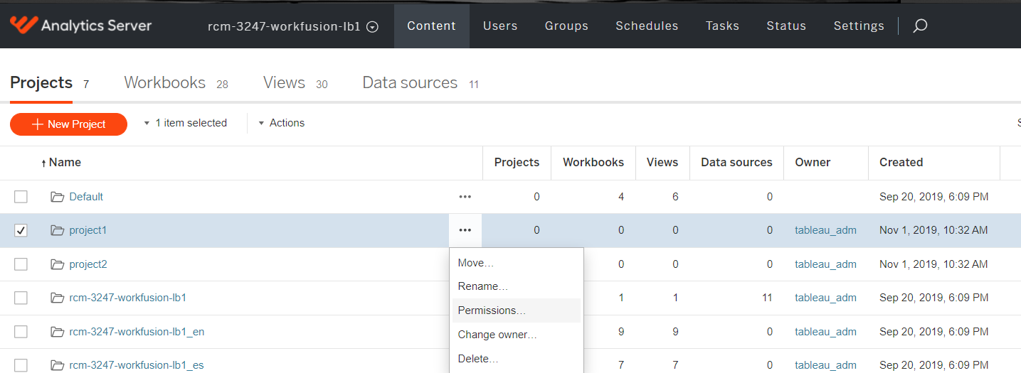Check the project2 checkbox

(21, 264)
